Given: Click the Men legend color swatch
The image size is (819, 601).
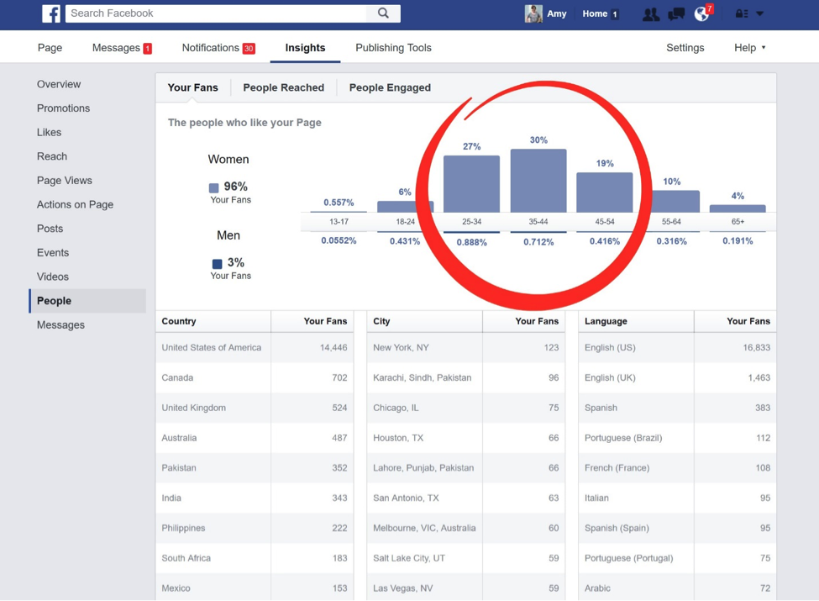Looking at the screenshot, I should tap(218, 263).
